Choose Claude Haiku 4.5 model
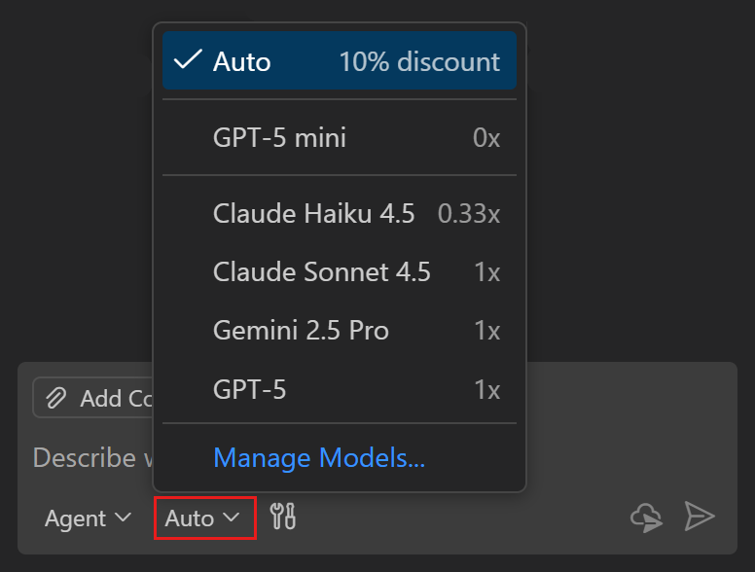Viewport: 755px width, 572px height. (313, 214)
